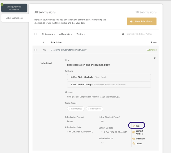Viewport: 171px width, 153px height.
Task: Click the search magnifier icon
Action: pos(123,34)
